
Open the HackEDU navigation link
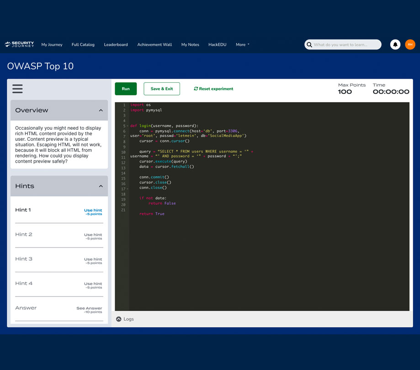[x=217, y=45]
